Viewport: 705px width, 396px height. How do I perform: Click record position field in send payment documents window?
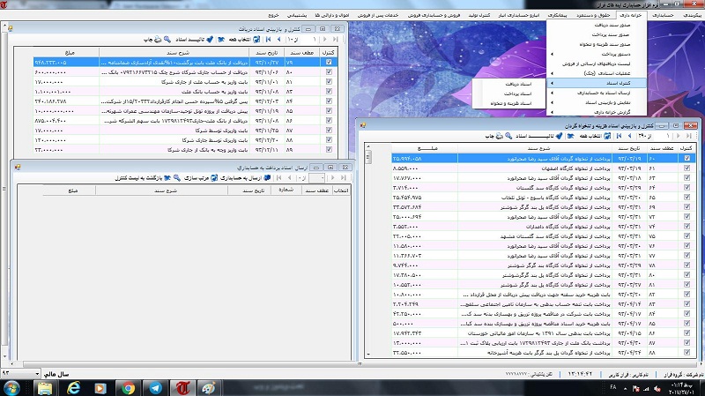316,178
